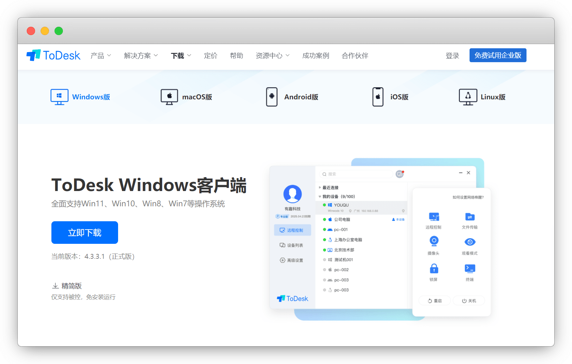Click the 立即下载 button

pos(85,232)
